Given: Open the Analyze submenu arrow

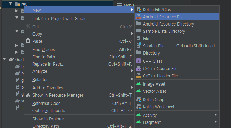Looking at the screenshot, I should (132, 71).
